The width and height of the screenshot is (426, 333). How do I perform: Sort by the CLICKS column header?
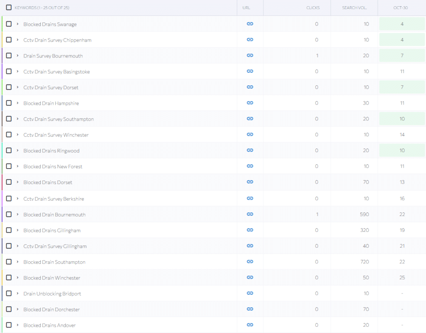pyautogui.click(x=313, y=7)
